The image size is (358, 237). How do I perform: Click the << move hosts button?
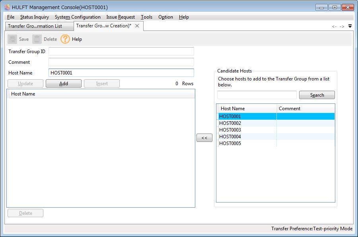[204, 138]
